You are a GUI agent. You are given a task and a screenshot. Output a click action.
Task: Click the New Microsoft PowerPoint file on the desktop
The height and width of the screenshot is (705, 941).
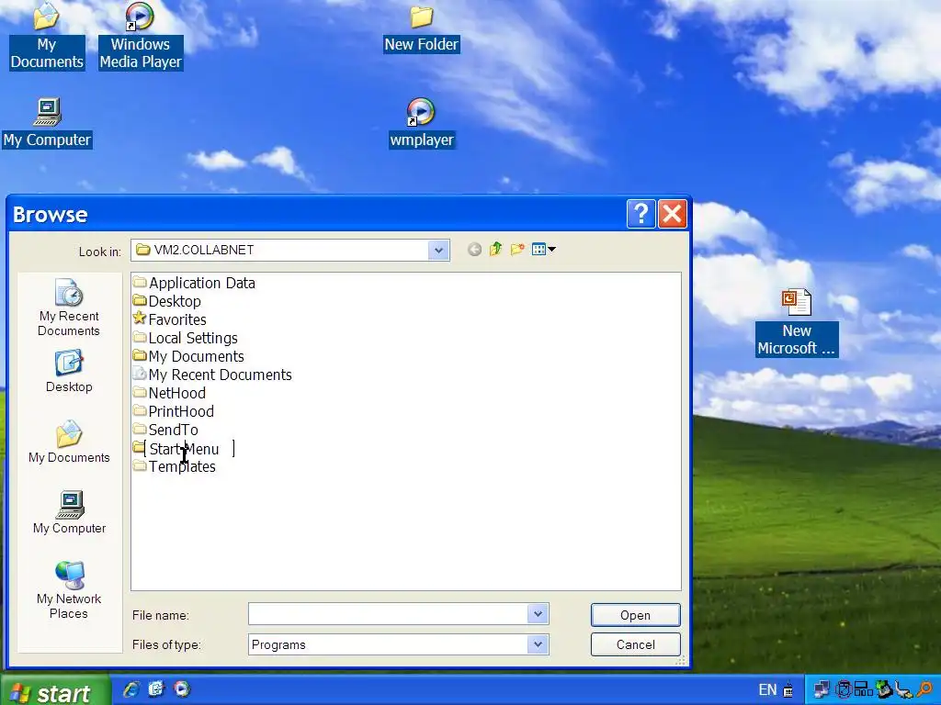point(797,322)
